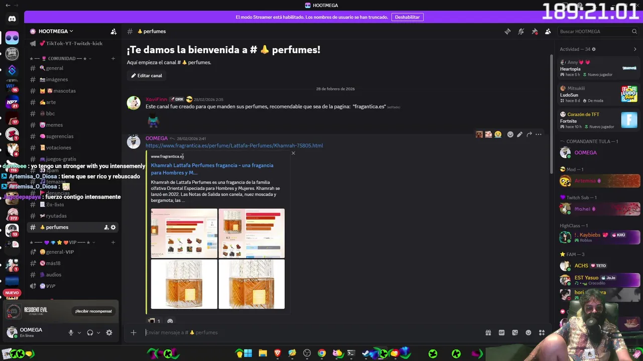
Task: Open audio output options arrow
Action: (98, 332)
